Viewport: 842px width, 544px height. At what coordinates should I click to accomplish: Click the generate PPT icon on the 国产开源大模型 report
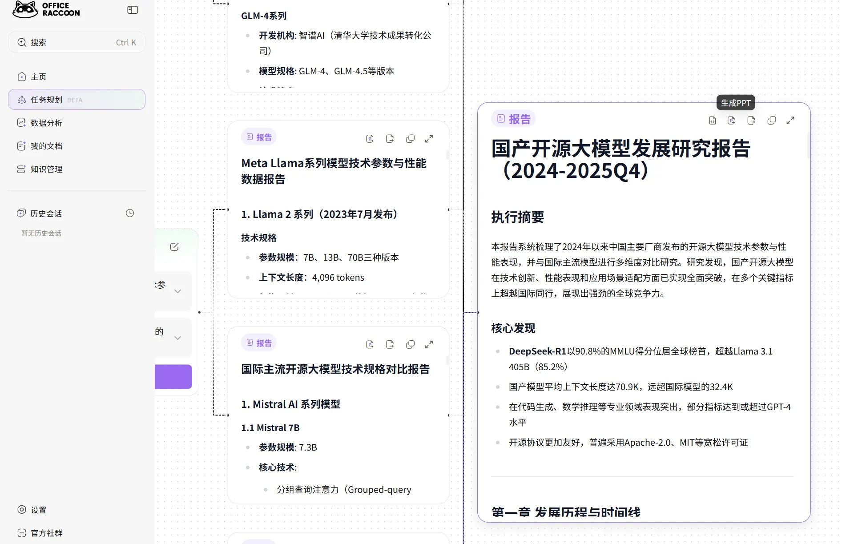(731, 121)
